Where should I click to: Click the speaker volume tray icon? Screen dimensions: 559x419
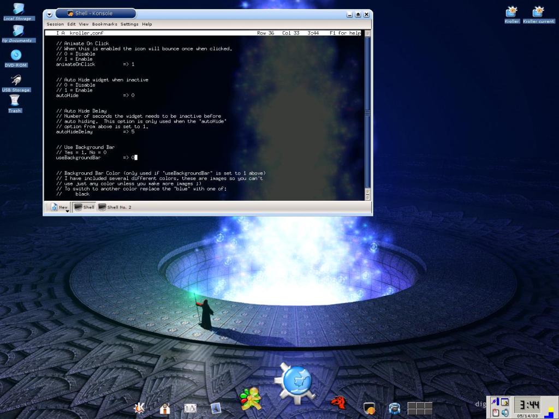[x=505, y=412]
